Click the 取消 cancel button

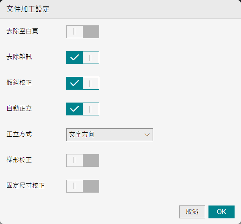pos(192,212)
